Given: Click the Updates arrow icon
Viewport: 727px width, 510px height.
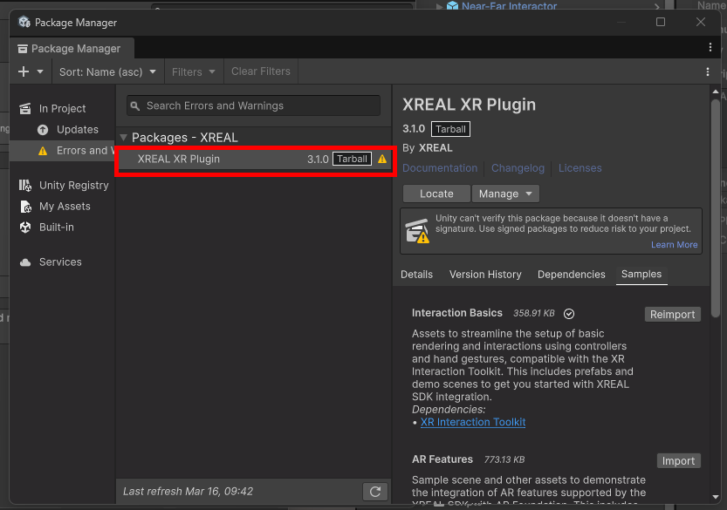Looking at the screenshot, I should click(43, 130).
